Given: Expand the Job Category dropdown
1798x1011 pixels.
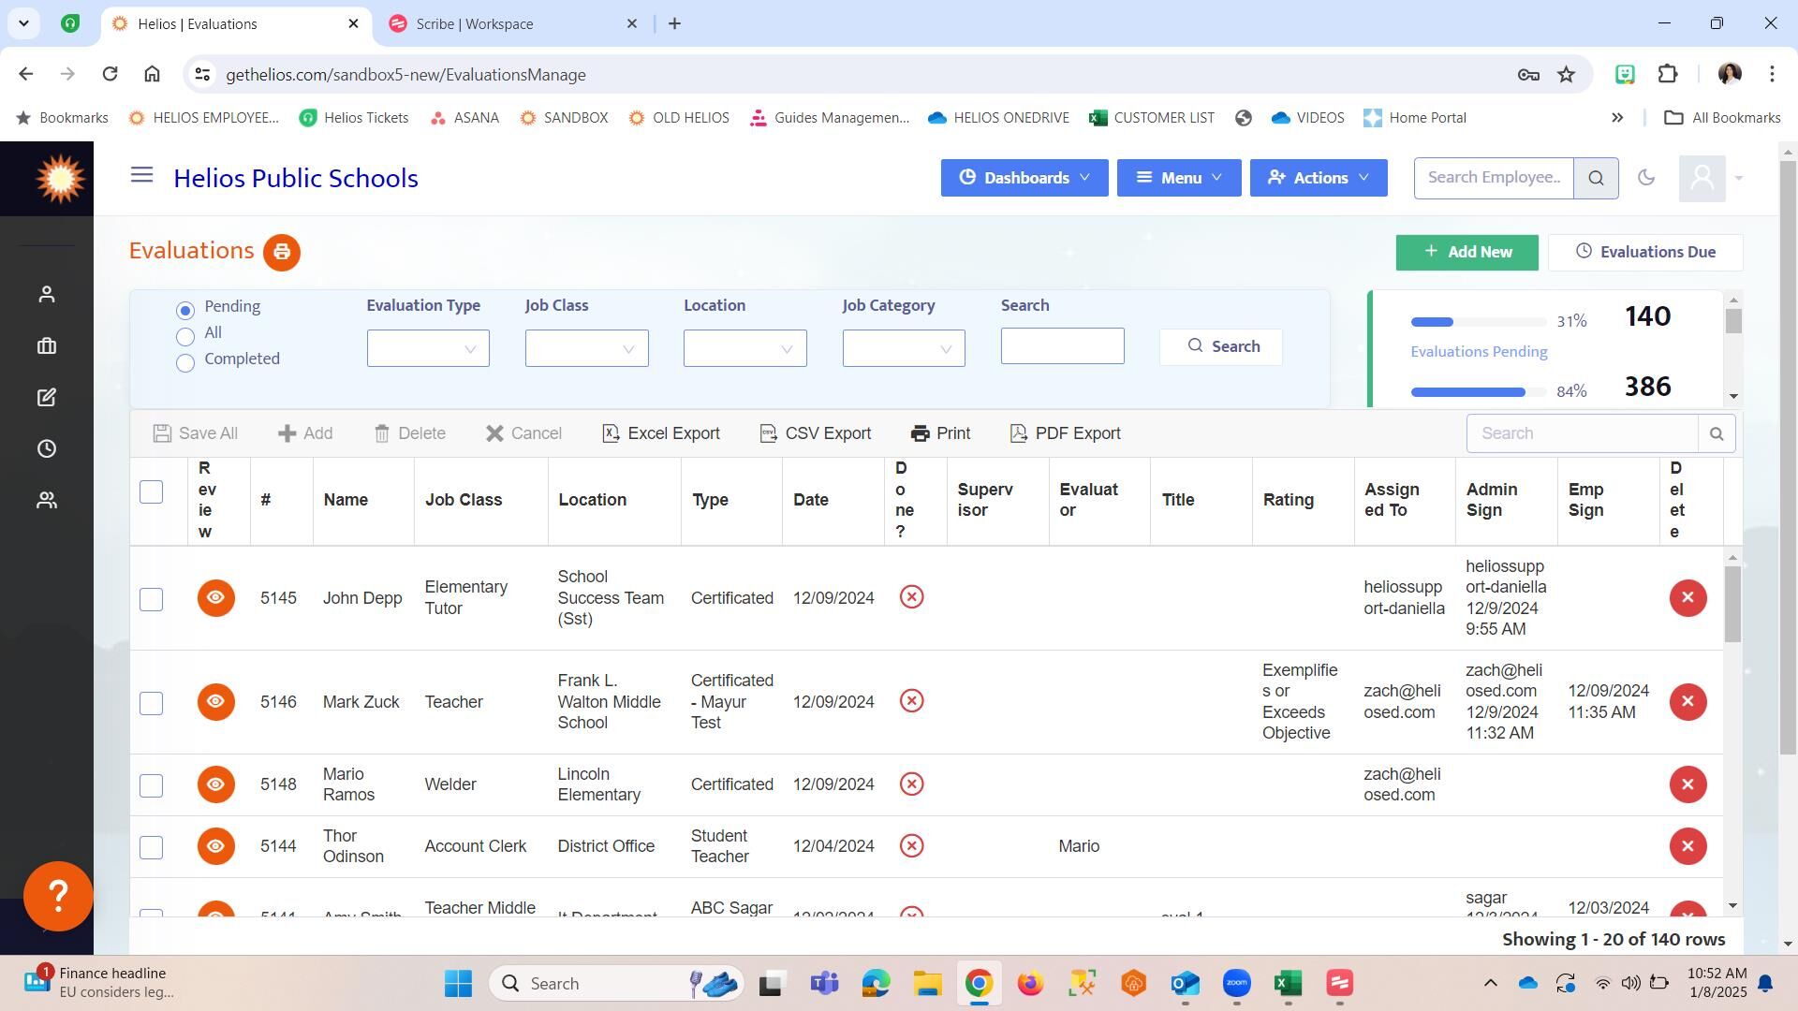Looking at the screenshot, I should click(x=903, y=349).
